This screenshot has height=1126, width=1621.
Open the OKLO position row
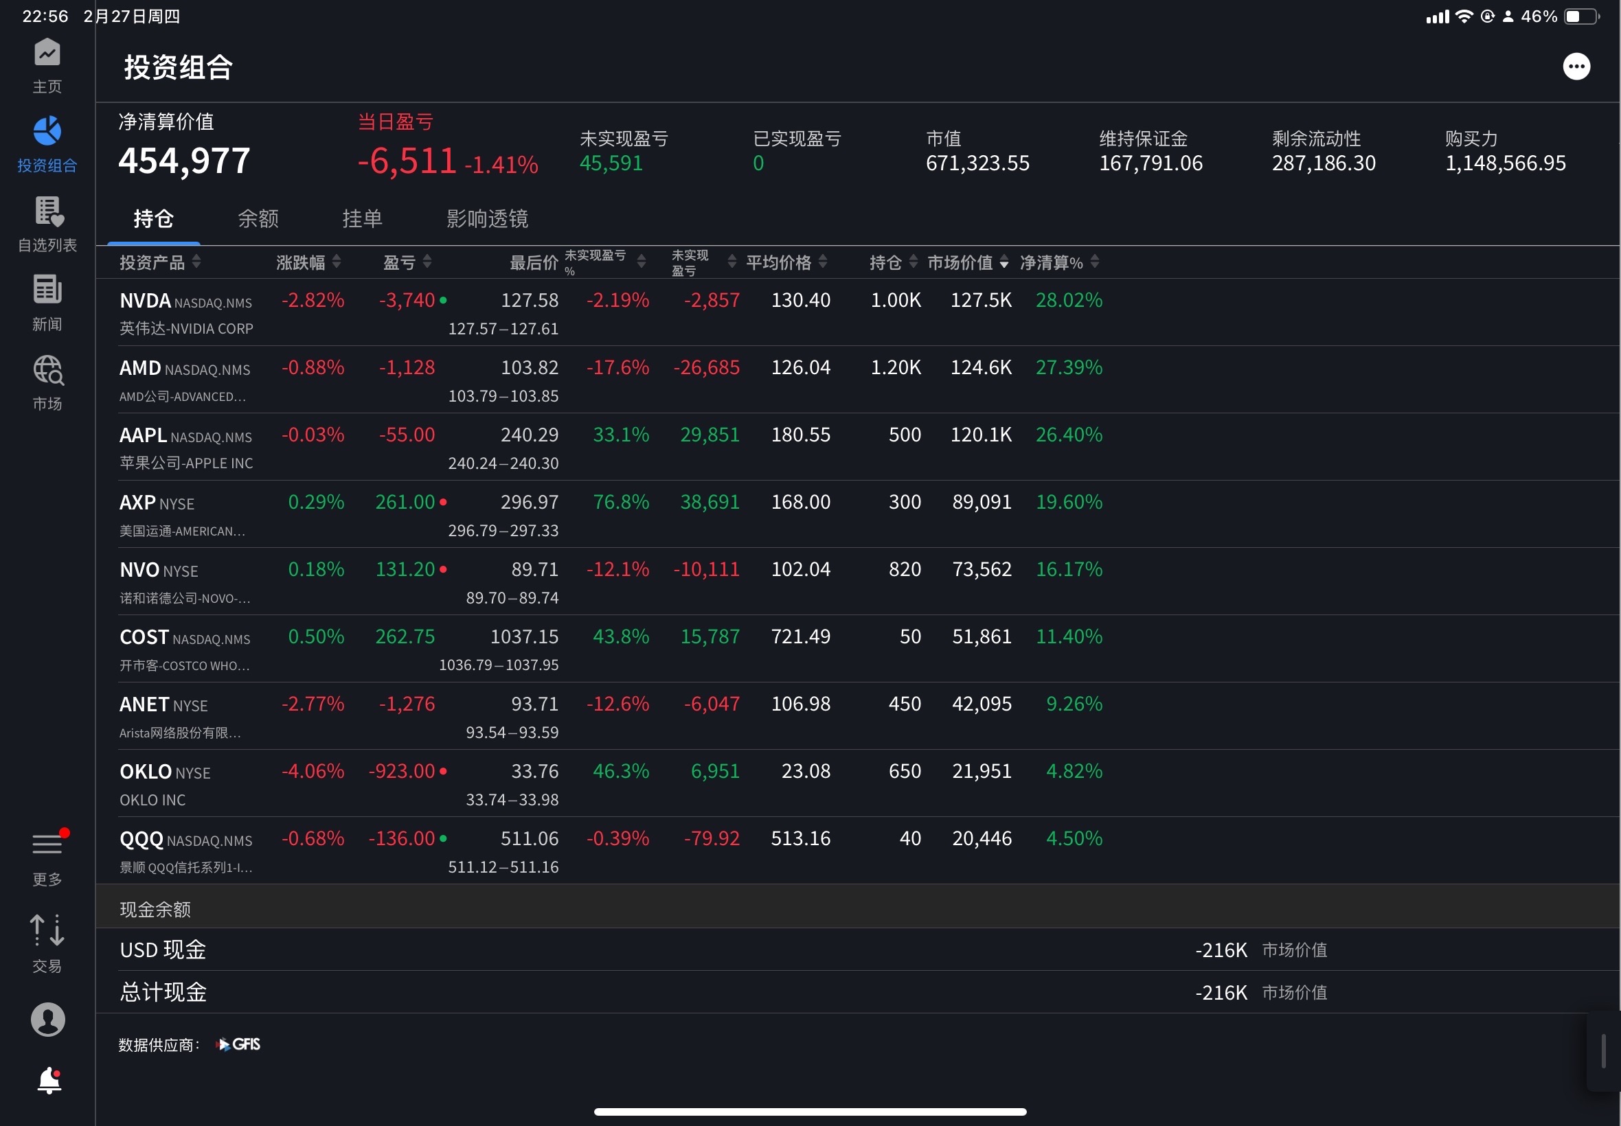[x=857, y=783]
